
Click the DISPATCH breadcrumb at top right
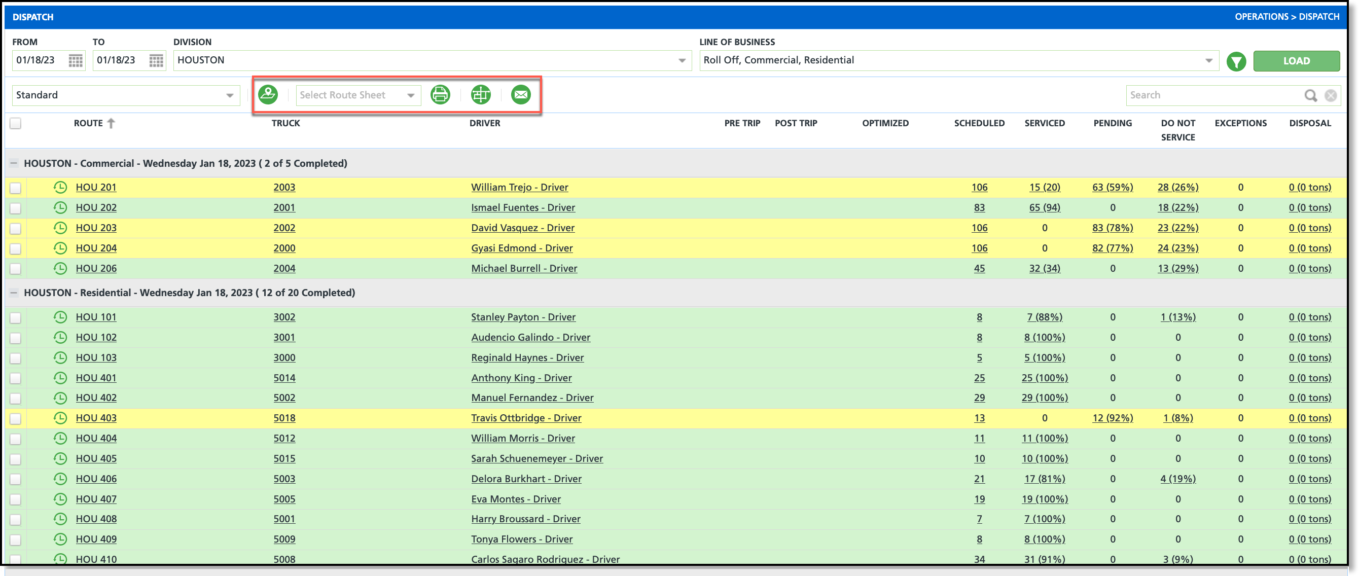1318,17
